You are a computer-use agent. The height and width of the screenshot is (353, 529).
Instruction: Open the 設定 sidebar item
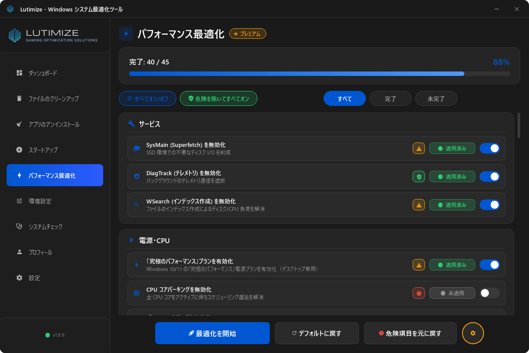(x=55, y=278)
